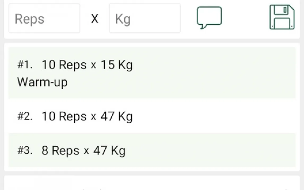This screenshot has width=304, height=190.
Task: Tap the #2. set number label
Action: [x=25, y=116]
